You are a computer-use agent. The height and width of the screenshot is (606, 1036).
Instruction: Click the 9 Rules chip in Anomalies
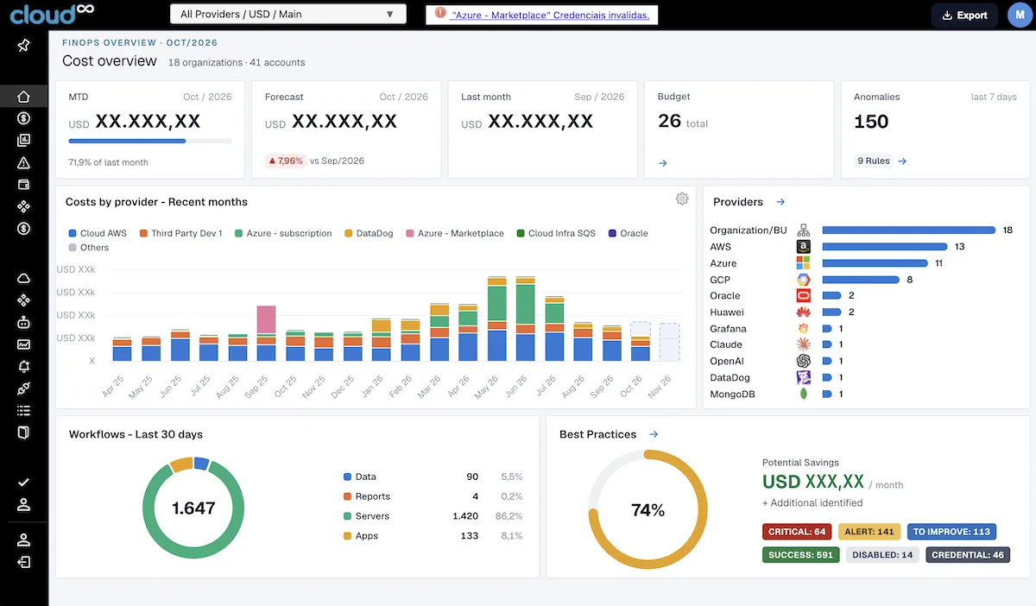tap(873, 161)
